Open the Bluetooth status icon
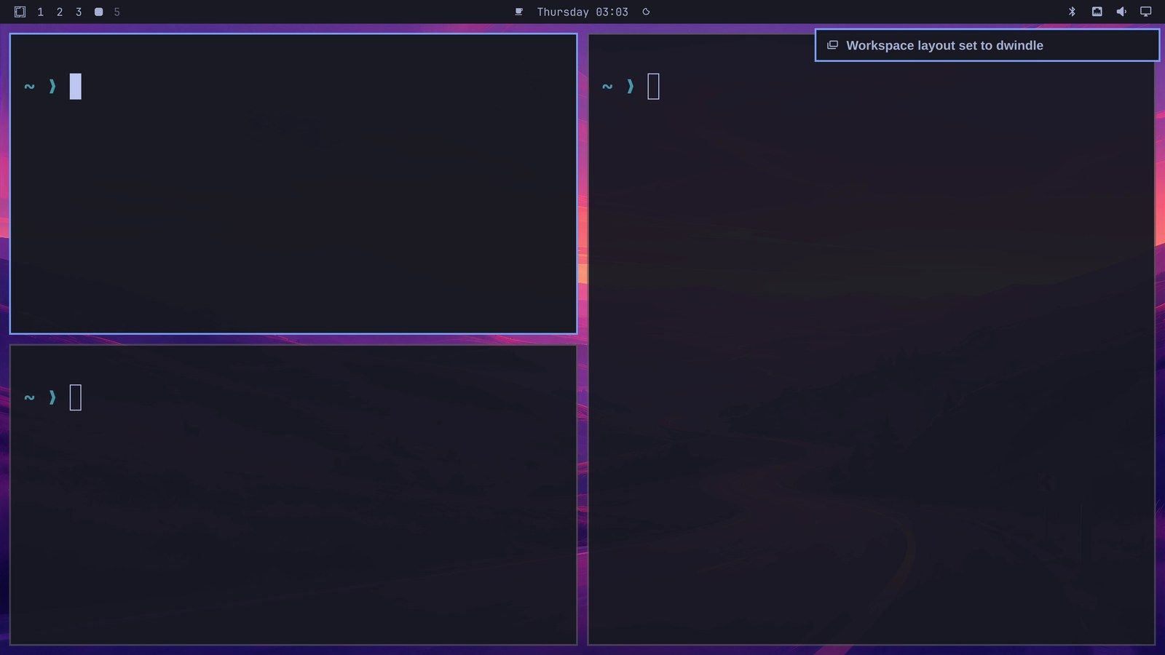The height and width of the screenshot is (655, 1165). pos(1072,12)
